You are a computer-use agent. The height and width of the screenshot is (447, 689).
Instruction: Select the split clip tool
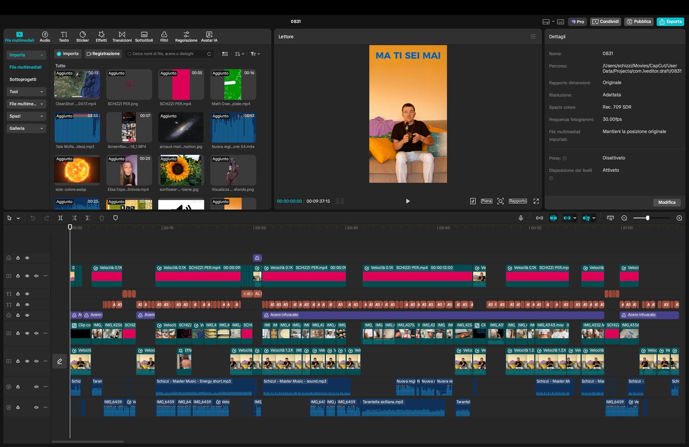(x=60, y=218)
